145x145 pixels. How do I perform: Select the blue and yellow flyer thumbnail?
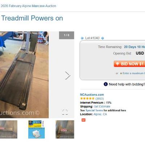pos(37,129)
